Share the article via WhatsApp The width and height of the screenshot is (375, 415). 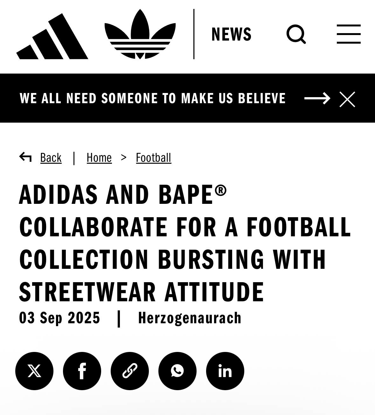pyautogui.click(x=177, y=371)
